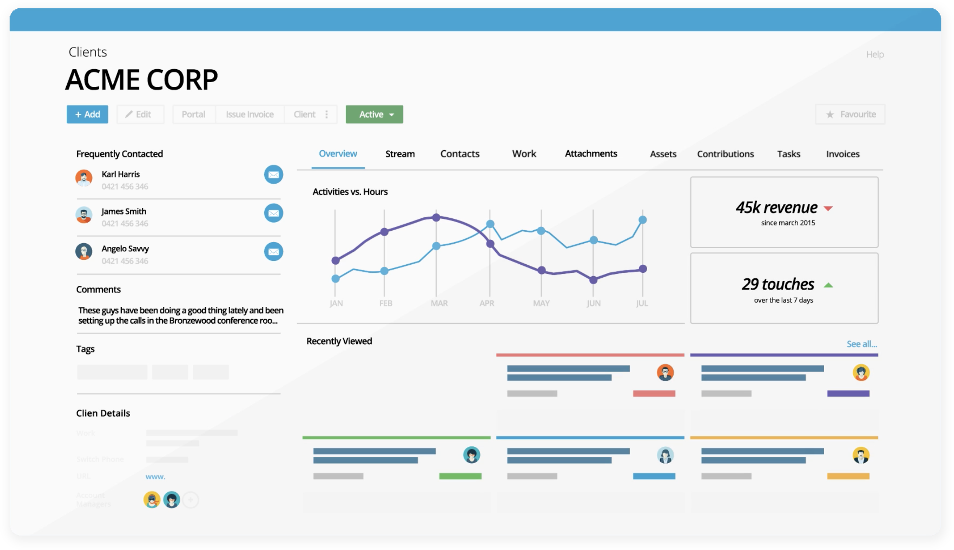The image size is (954, 550).
Task: Open the Invoices tab
Action: click(843, 154)
